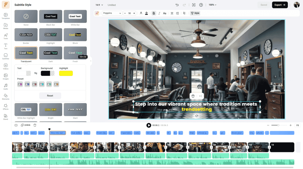Click the text fill highlight color icon

tap(146, 13)
